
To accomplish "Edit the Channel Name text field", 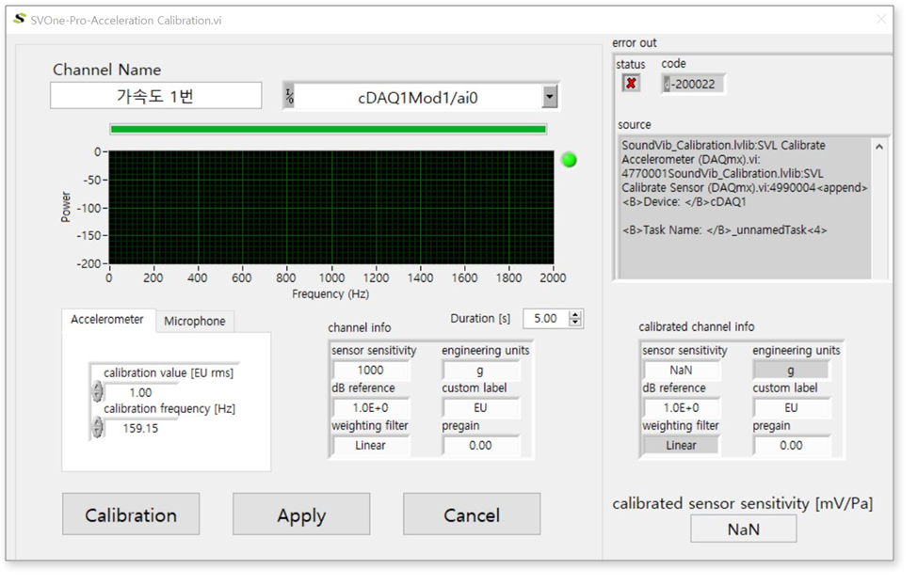I will click(155, 95).
